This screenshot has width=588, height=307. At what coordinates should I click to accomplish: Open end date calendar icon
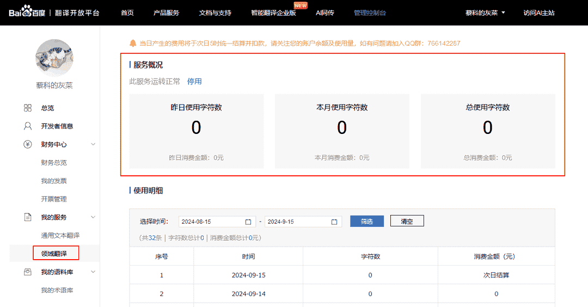(x=334, y=222)
